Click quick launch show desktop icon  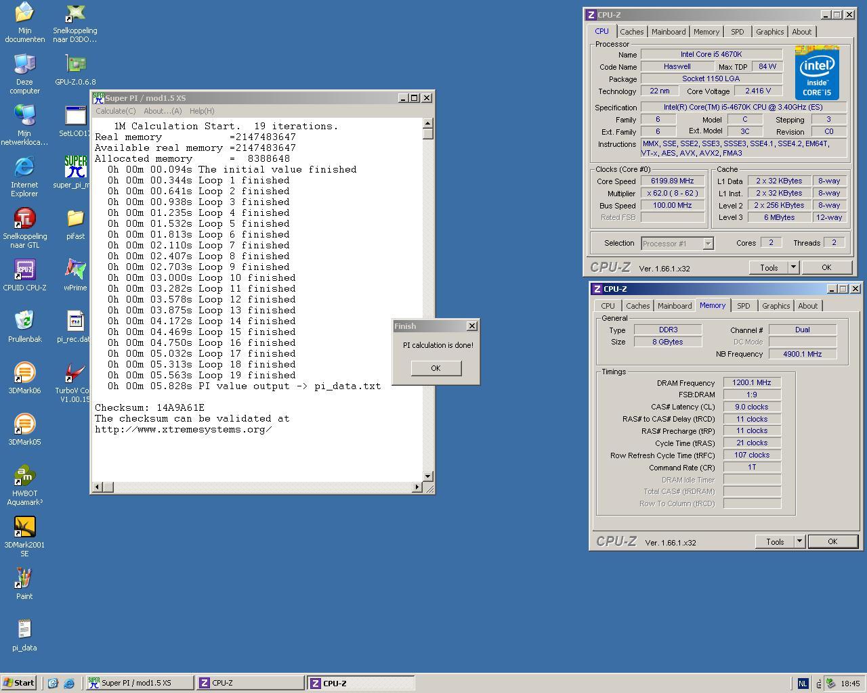(53, 683)
